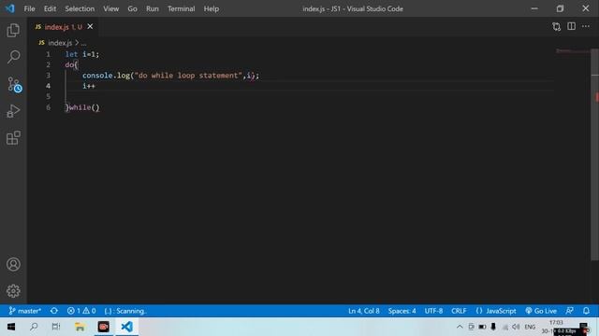The height and width of the screenshot is (336, 599).
Task: Open the Selection menu
Action: 80,8
